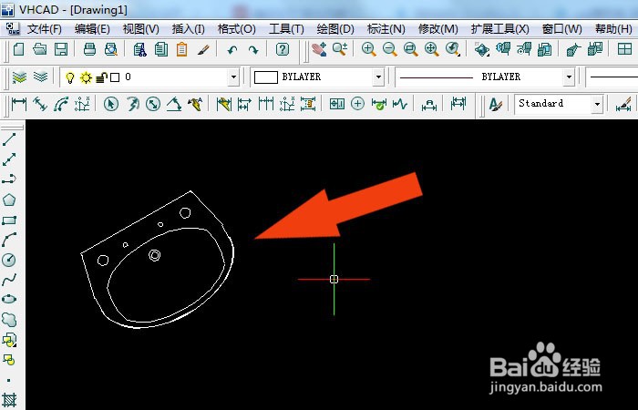The width and height of the screenshot is (638, 410).
Task: Open the 扩展工具(X) menu
Action: [x=500, y=29]
